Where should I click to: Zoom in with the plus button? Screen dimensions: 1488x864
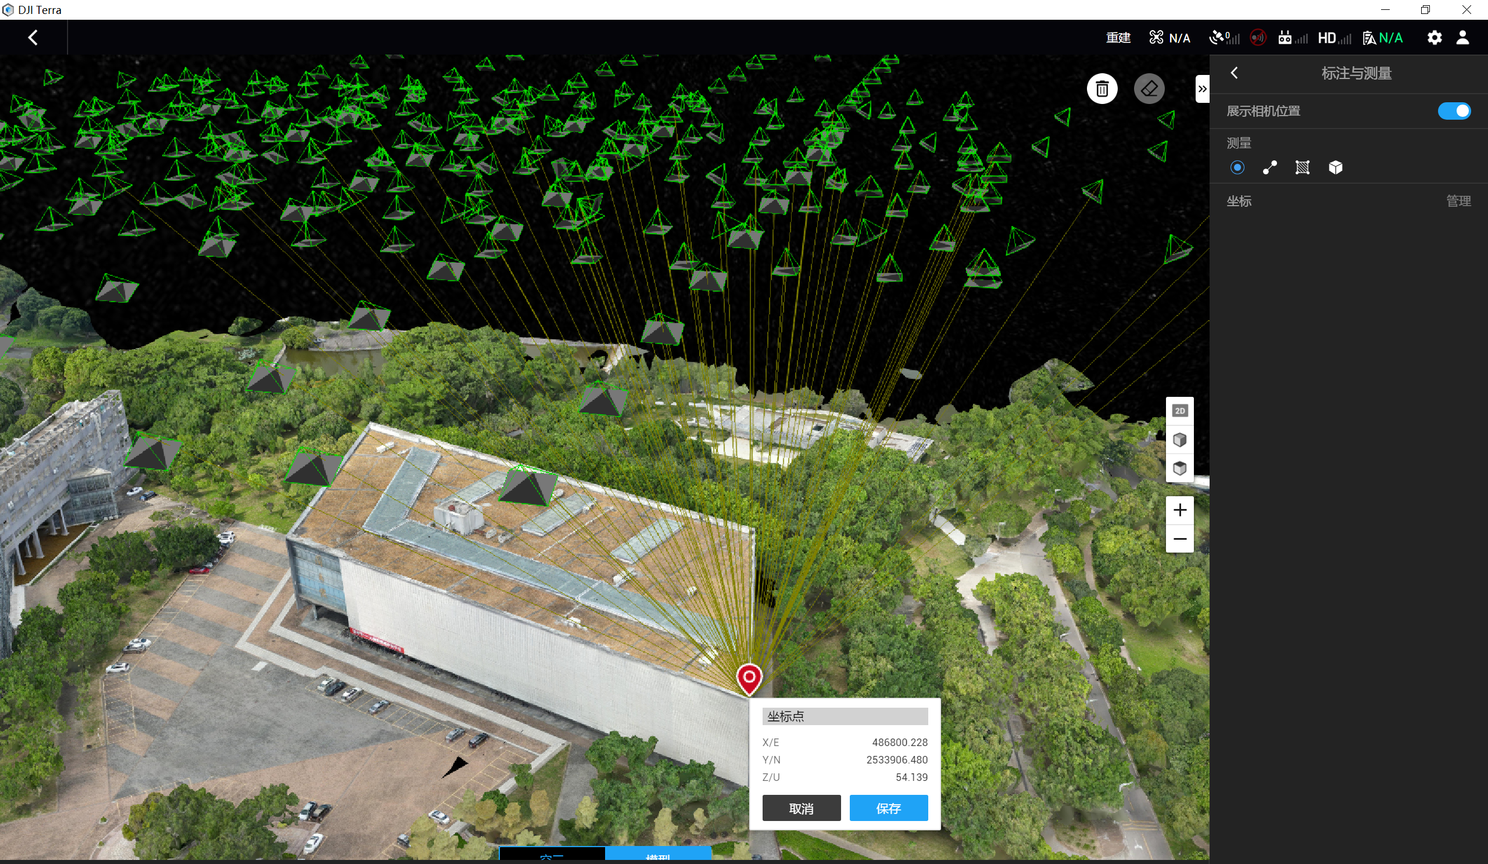[x=1179, y=510]
